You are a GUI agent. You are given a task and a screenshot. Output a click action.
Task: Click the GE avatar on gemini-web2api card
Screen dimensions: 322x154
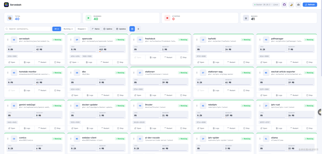[x=14, y=106]
